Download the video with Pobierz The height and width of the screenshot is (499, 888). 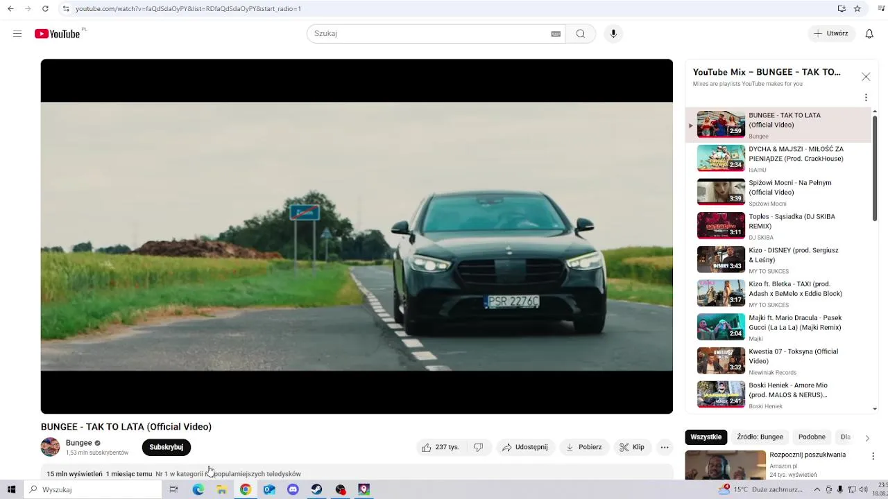[584, 447]
